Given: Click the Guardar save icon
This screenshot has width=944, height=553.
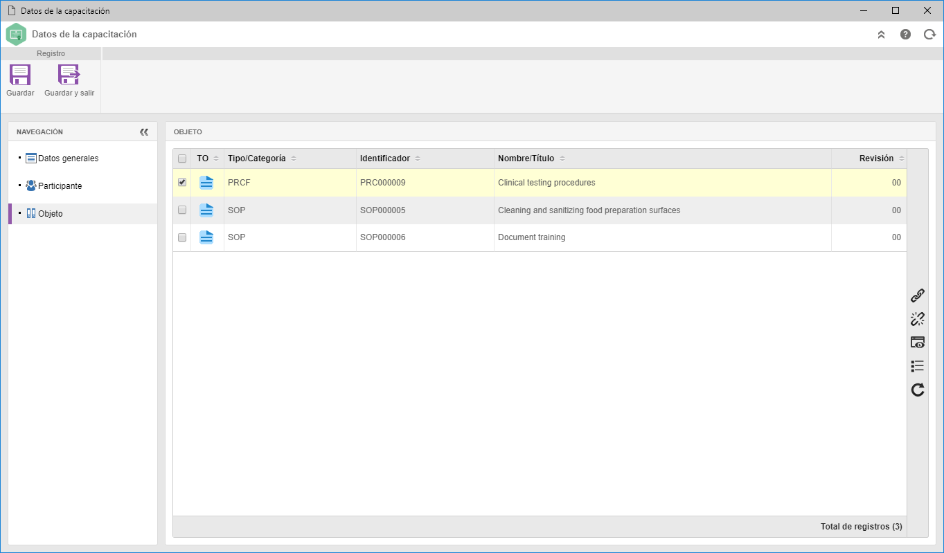Looking at the screenshot, I should 20,75.
